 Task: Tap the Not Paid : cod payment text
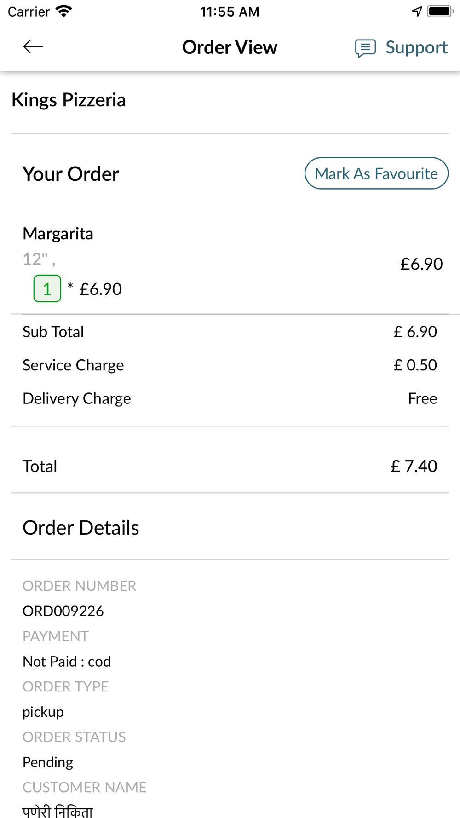[x=67, y=662]
